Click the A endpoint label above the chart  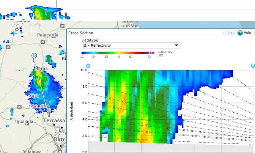[88, 66]
